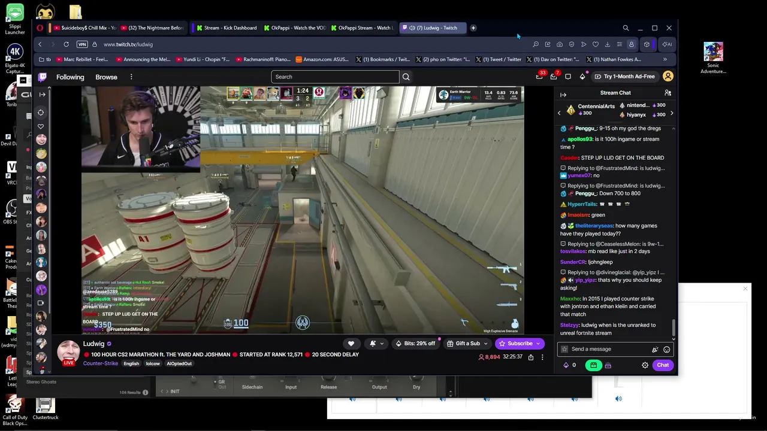Expand the hidden bookmarks overflow chevron
This screenshot has height=431, width=767.
click(x=665, y=59)
